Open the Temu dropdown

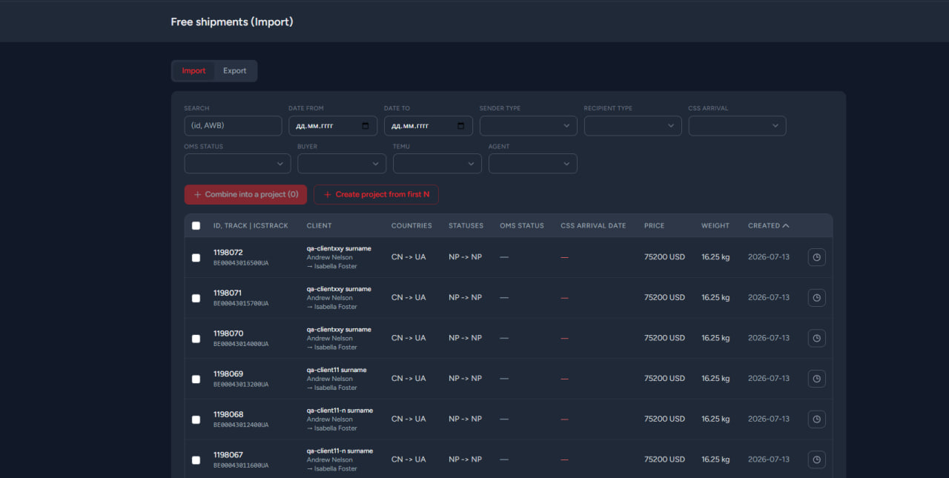[437, 164]
